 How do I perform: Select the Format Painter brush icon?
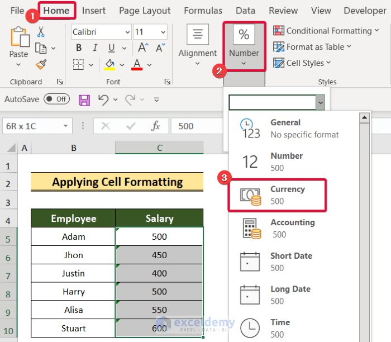(x=41, y=64)
